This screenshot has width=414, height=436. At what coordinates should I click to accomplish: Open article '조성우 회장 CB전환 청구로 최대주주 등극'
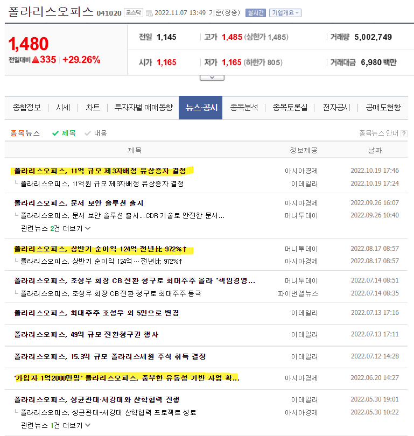[111, 294]
